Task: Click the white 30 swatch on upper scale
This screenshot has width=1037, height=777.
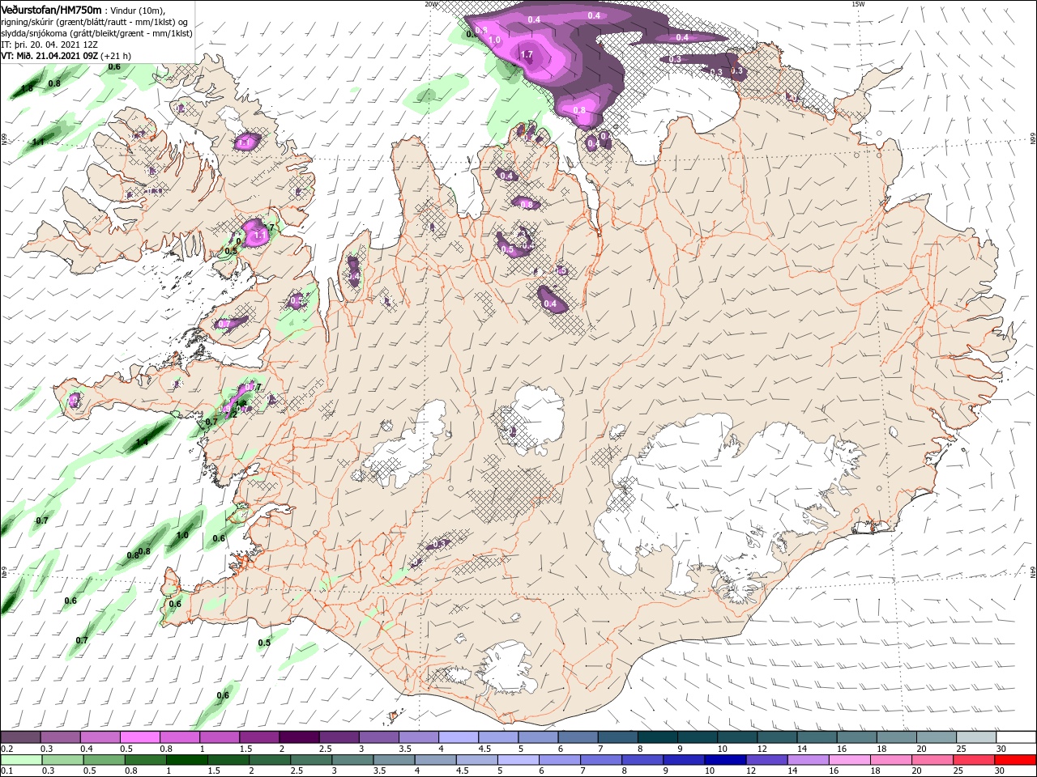Action: pyautogui.click(x=1017, y=737)
